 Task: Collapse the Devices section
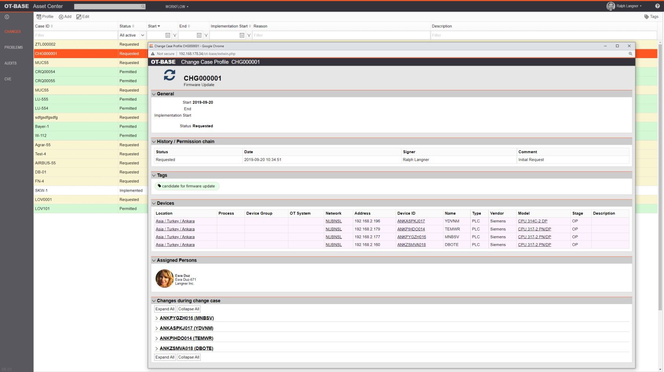(154, 203)
